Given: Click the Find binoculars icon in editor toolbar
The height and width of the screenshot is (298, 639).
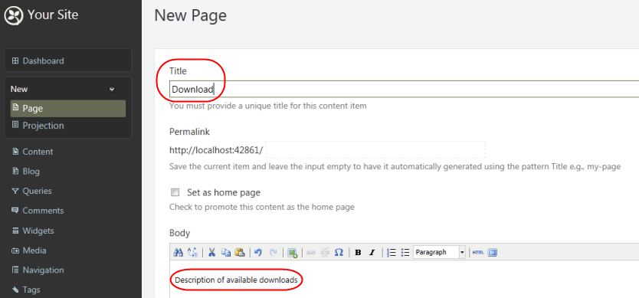Looking at the screenshot, I should 178,252.
